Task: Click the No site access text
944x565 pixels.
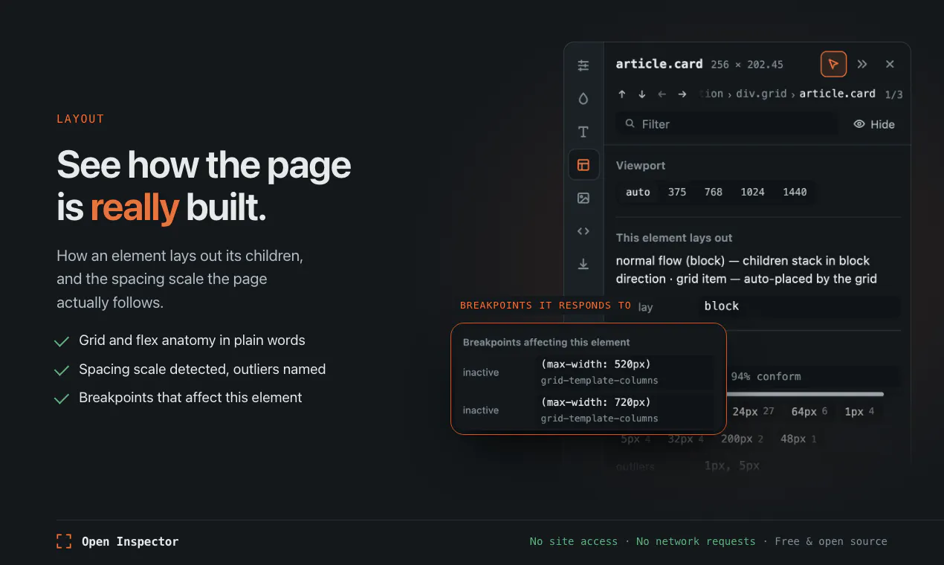Action: click(x=573, y=541)
